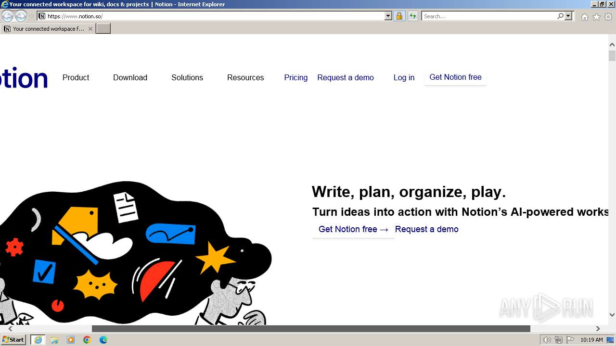Click horizontal scrollbar left arrow
Image resolution: width=616 pixels, height=346 pixels.
coord(10,329)
